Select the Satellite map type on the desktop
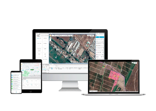The image size is (156, 111). click(x=92, y=35)
